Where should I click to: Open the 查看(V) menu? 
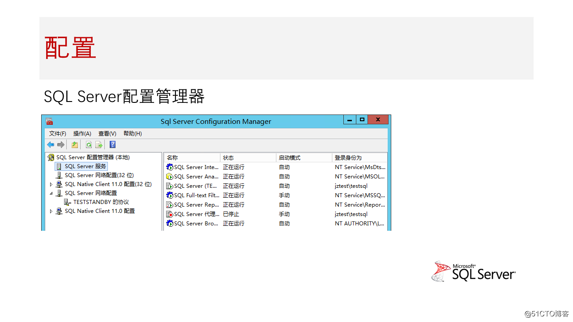[107, 134]
